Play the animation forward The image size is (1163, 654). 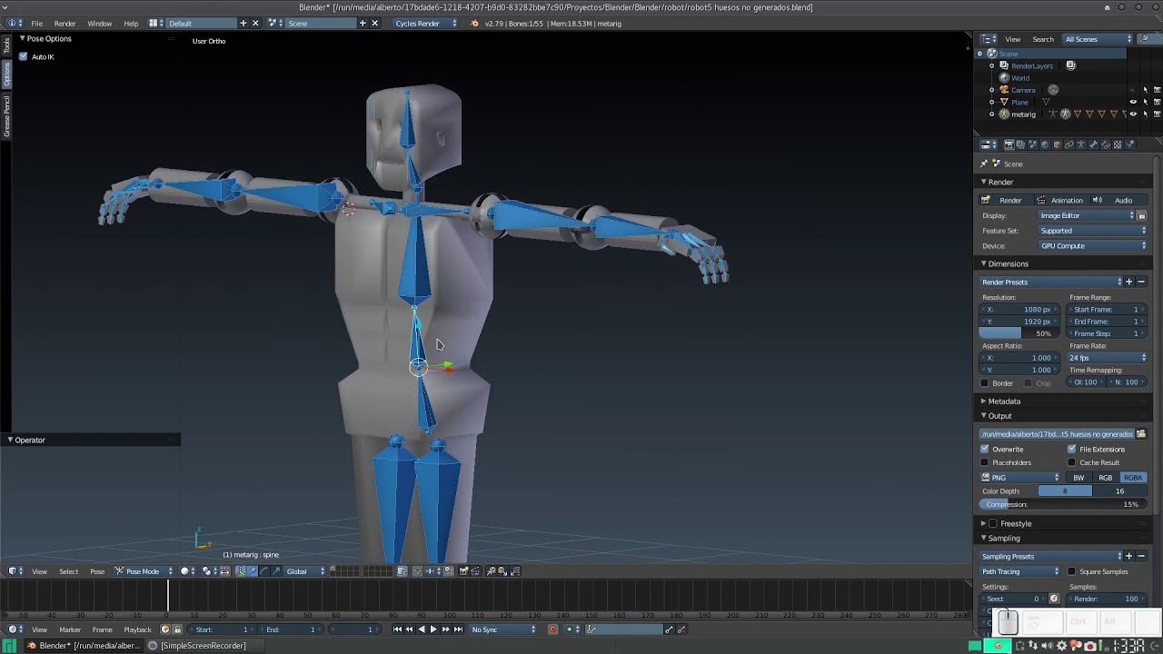[x=433, y=629]
